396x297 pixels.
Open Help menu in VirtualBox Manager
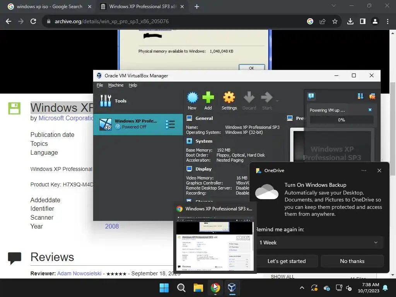pos(133,85)
